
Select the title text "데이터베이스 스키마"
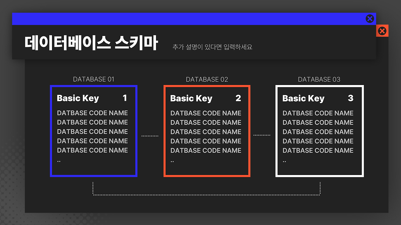tap(91, 43)
